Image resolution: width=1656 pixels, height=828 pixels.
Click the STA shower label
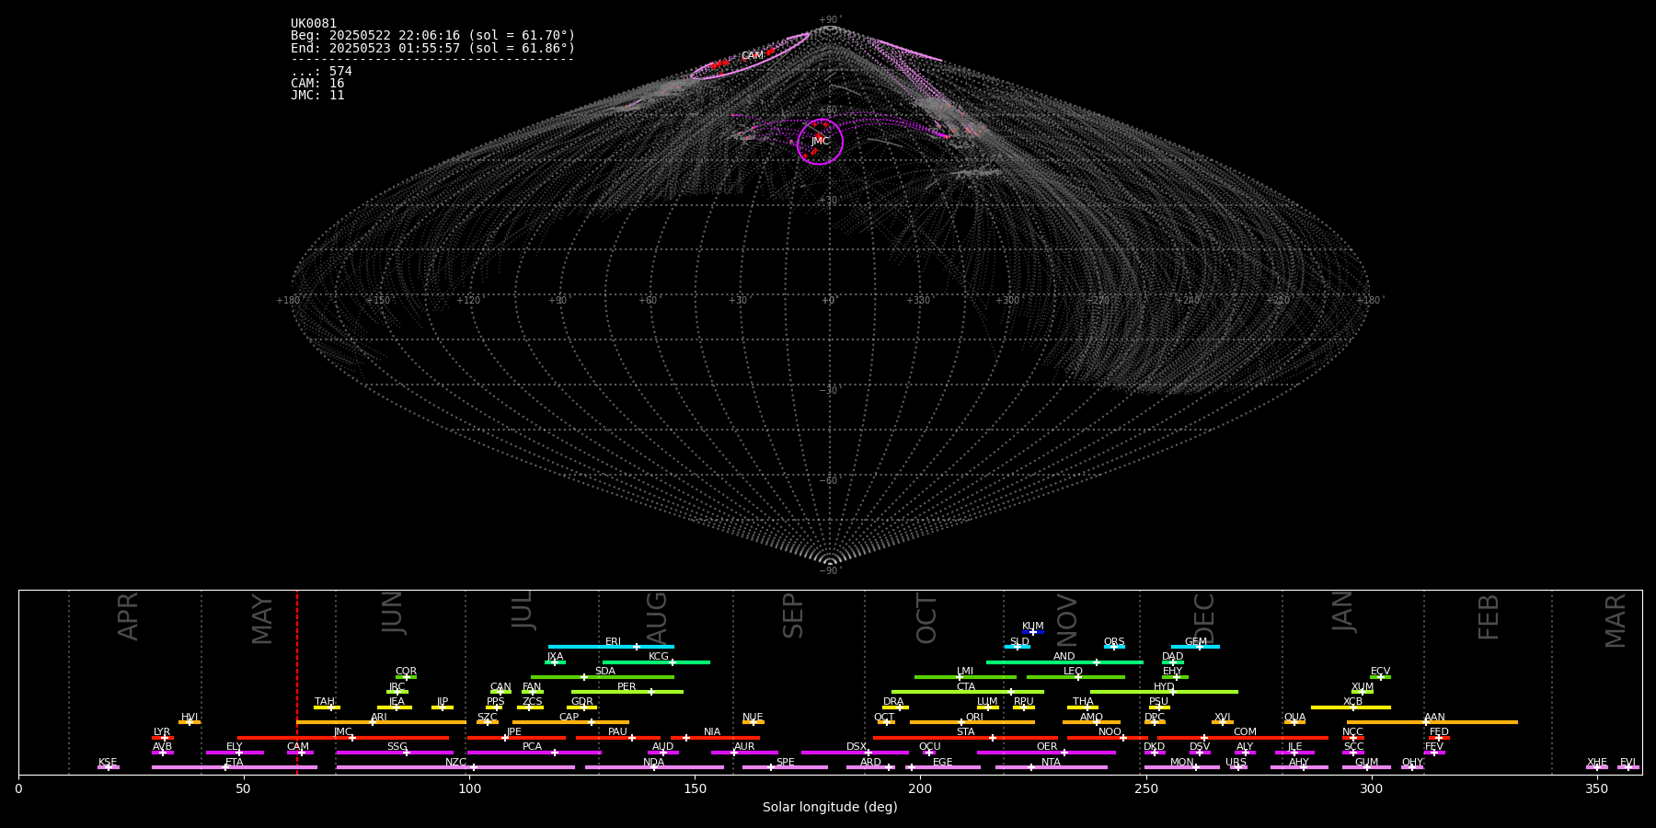966,732
